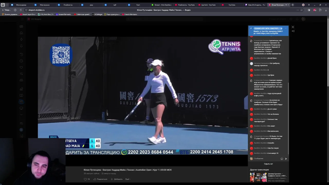Bookmark this page with the bookmark icon
The height and width of the screenshot is (185, 329).
click(301, 10)
